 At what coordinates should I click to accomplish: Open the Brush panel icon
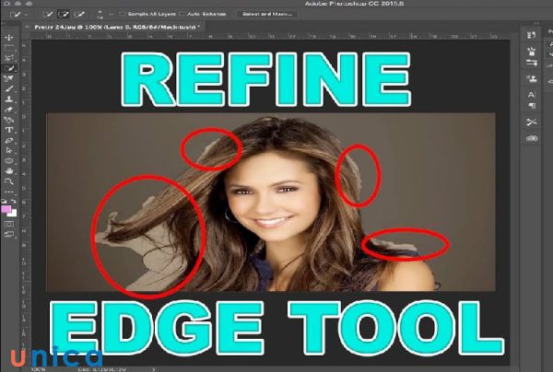point(531,52)
